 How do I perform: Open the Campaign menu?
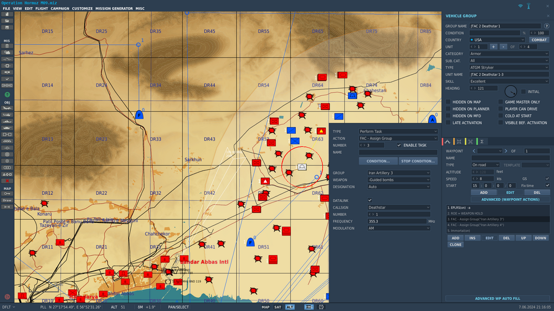(x=60, y=9)
